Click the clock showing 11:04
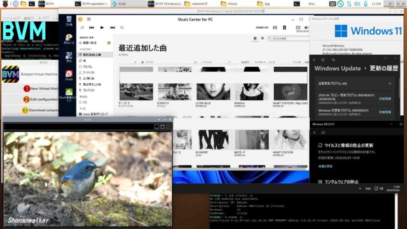407x229 pixels. pos(376,4)
